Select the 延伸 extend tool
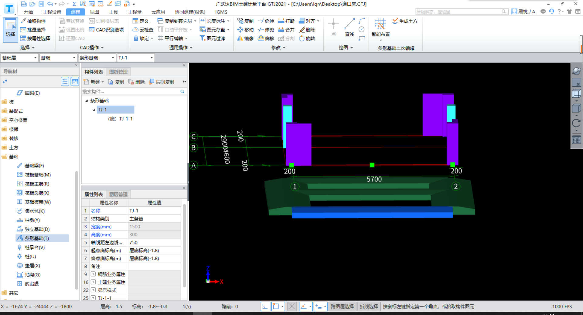Screen dimensions: 583x315 [x=266, y=21]
